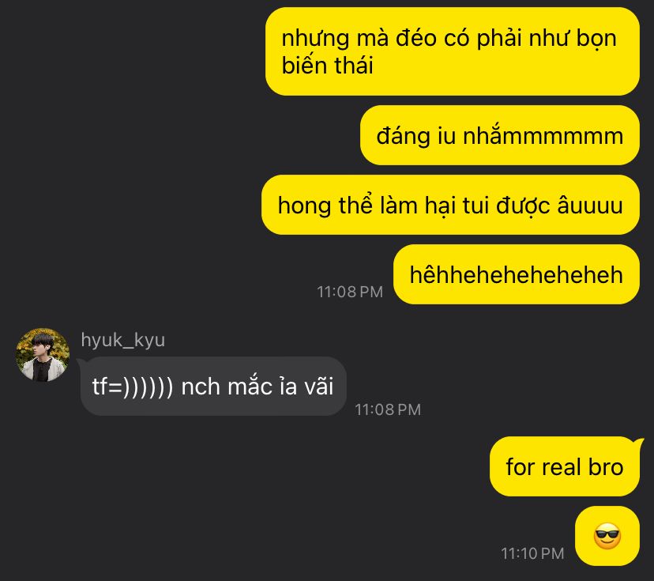The width and height of the screenshot is (654, 581).
Task: Tap the 11:08 PM timestamp beside the gray bubble
Action: 388,409
